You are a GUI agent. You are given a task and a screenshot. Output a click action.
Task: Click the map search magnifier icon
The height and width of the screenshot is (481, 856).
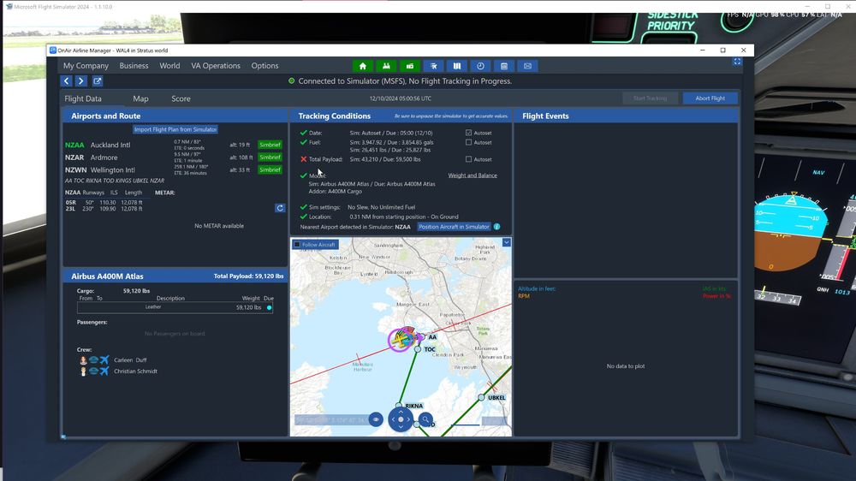pos(425,419)
